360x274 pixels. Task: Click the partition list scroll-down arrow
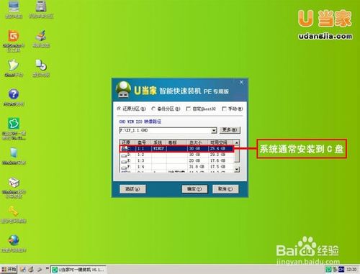[237, 169]
